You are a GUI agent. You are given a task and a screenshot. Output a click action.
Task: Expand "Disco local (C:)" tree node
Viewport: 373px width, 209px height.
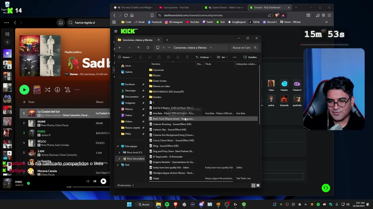point(119,152)
